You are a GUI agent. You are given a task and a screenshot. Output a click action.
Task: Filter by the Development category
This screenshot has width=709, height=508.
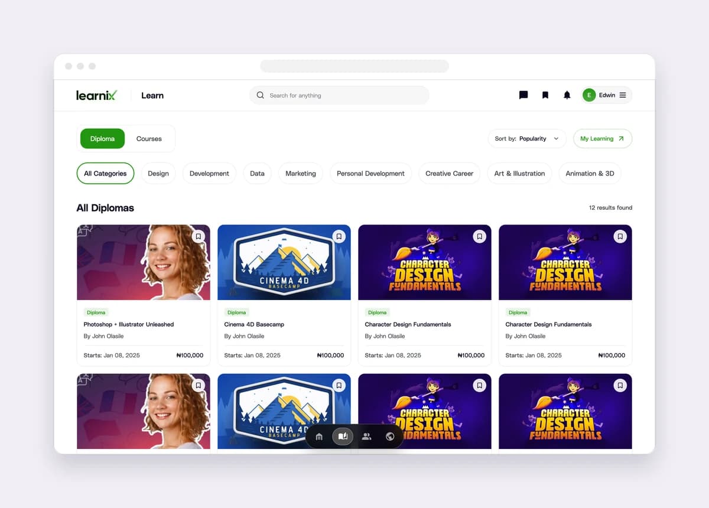pos(209,174)
